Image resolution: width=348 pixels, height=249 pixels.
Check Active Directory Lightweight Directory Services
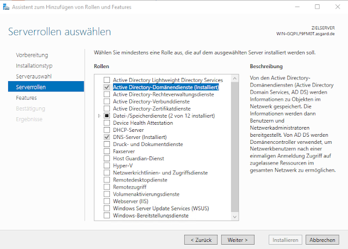click(107, 80)
